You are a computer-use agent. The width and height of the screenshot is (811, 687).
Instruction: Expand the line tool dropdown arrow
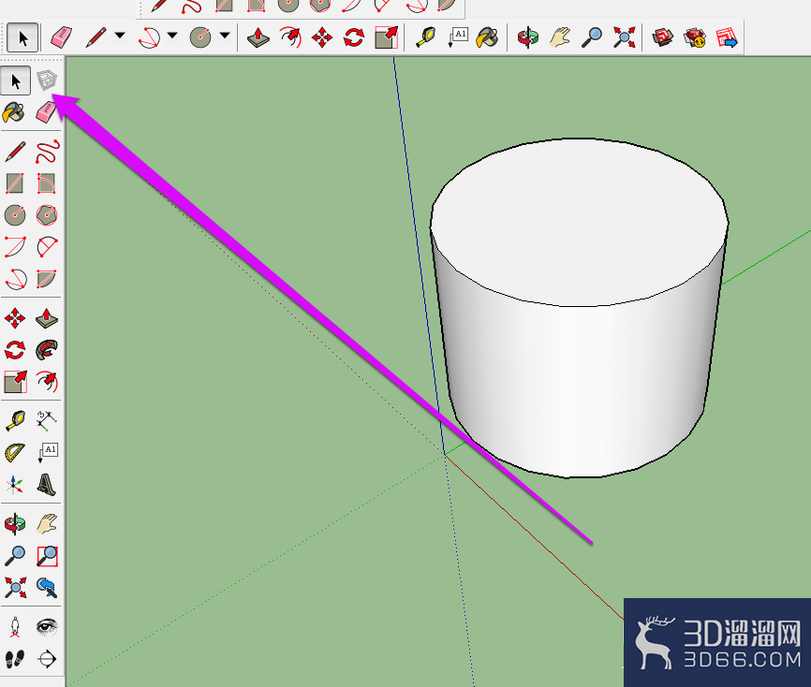click(x=120, y=36)
